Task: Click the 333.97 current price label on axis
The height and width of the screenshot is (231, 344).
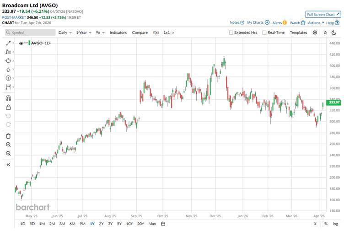Action: (x=333, y=102)
